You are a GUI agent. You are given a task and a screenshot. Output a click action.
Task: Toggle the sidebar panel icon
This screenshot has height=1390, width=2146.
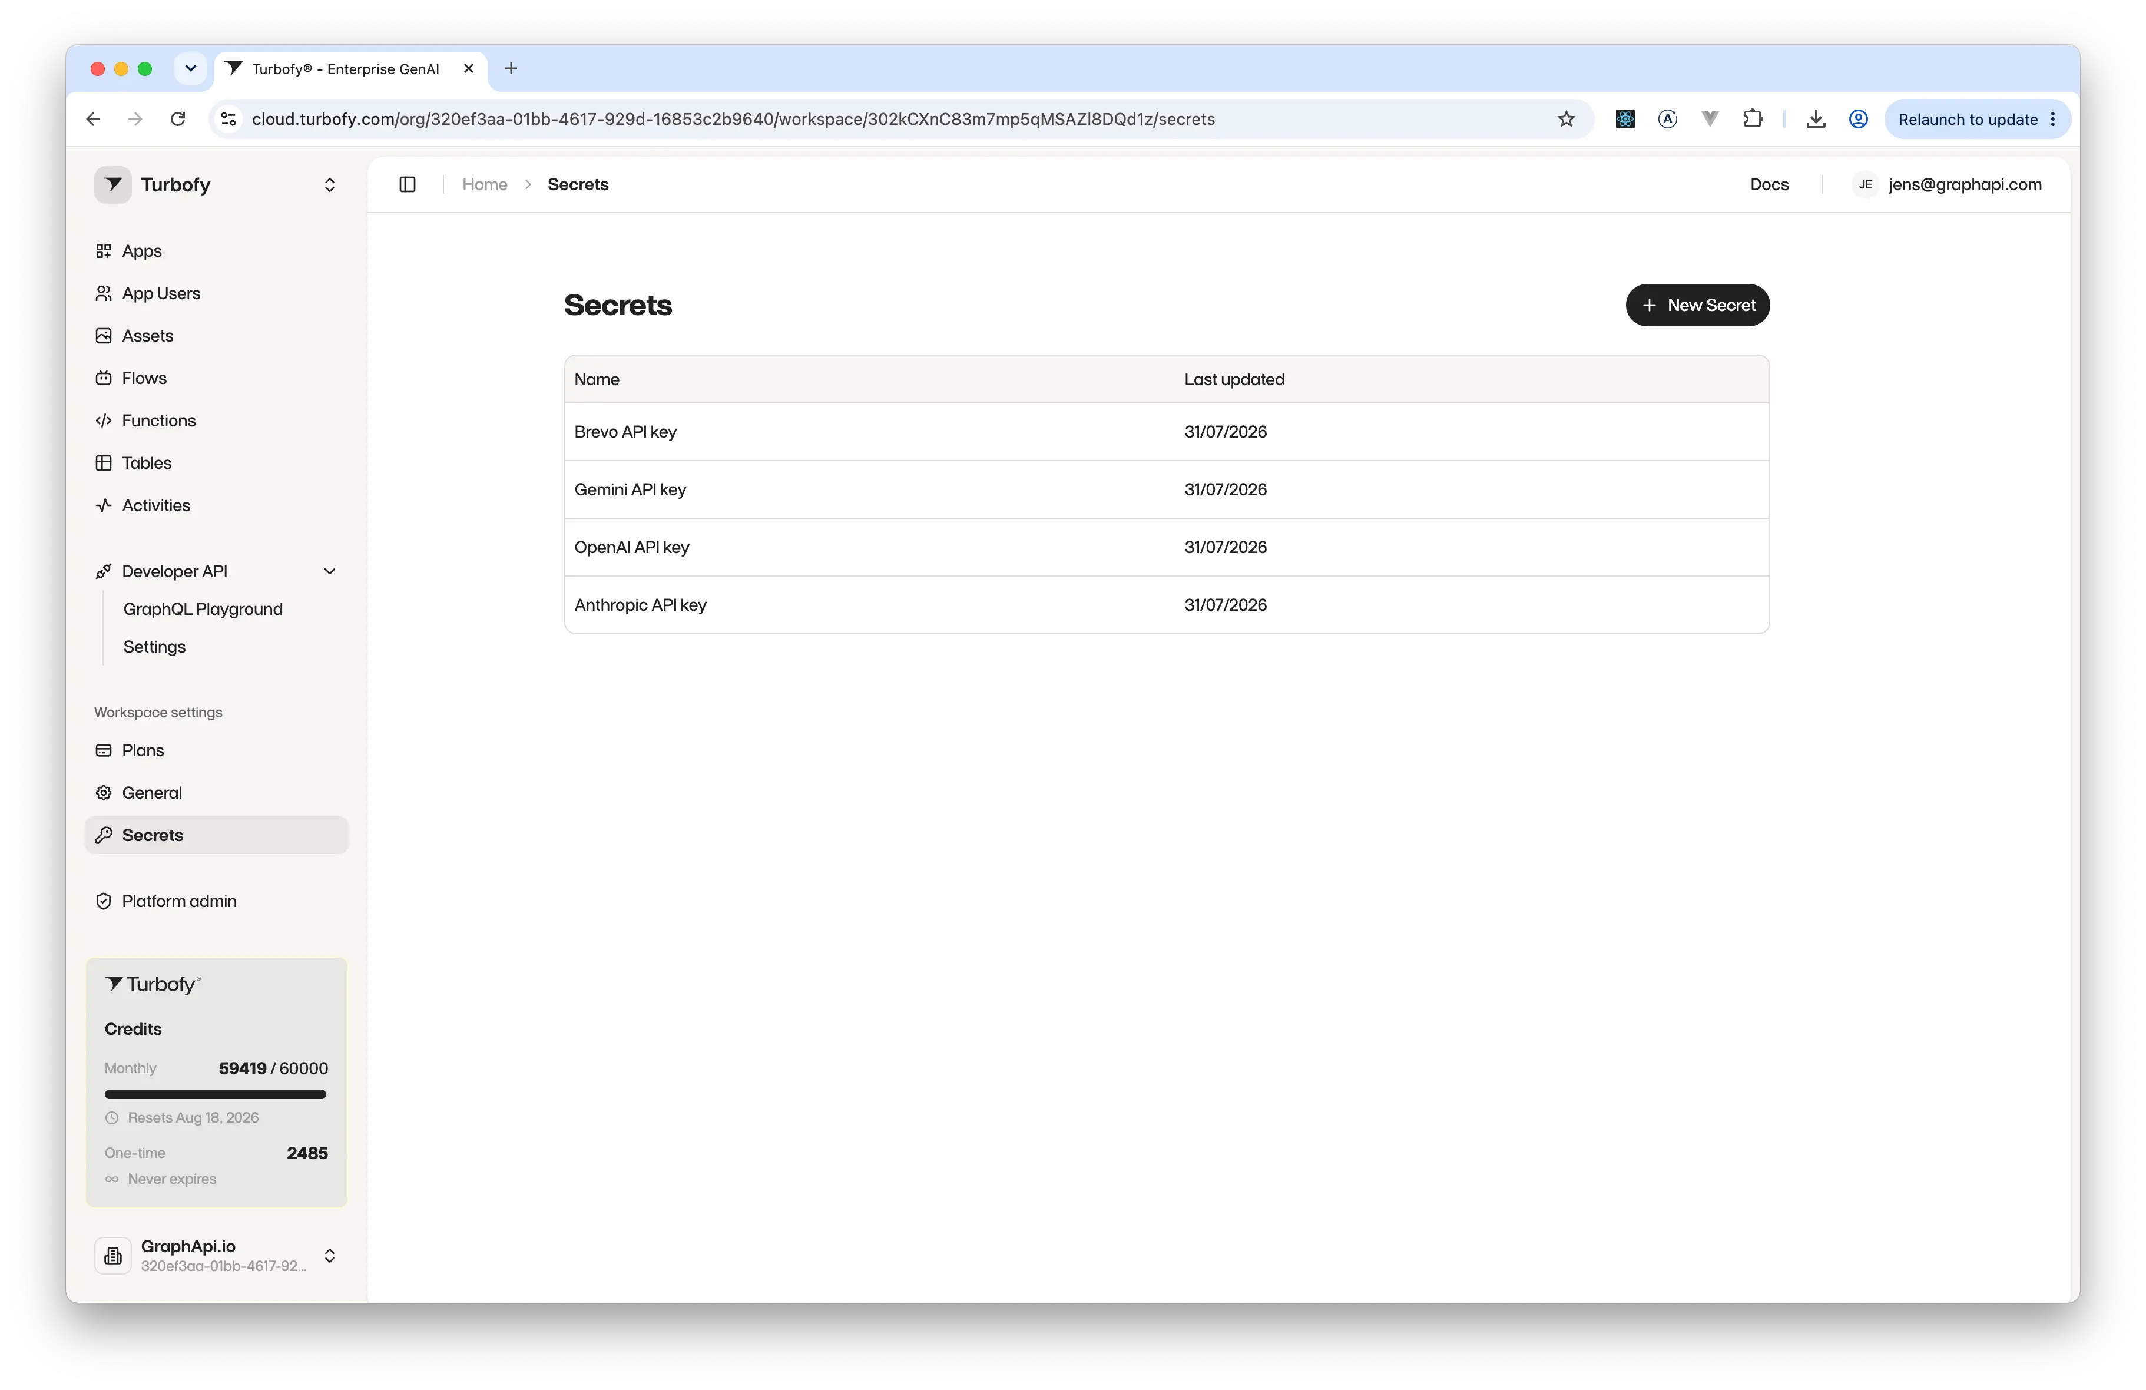[408, 184]
